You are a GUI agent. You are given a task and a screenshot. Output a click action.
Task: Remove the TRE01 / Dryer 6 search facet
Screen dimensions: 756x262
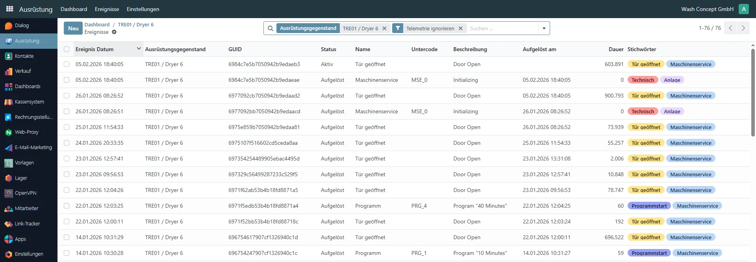pyautogui.click(x=384, y=28)
